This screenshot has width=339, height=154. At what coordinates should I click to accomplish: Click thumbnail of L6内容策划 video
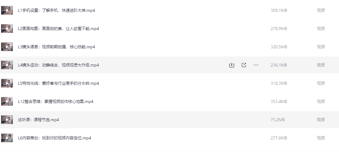point(7,138)
